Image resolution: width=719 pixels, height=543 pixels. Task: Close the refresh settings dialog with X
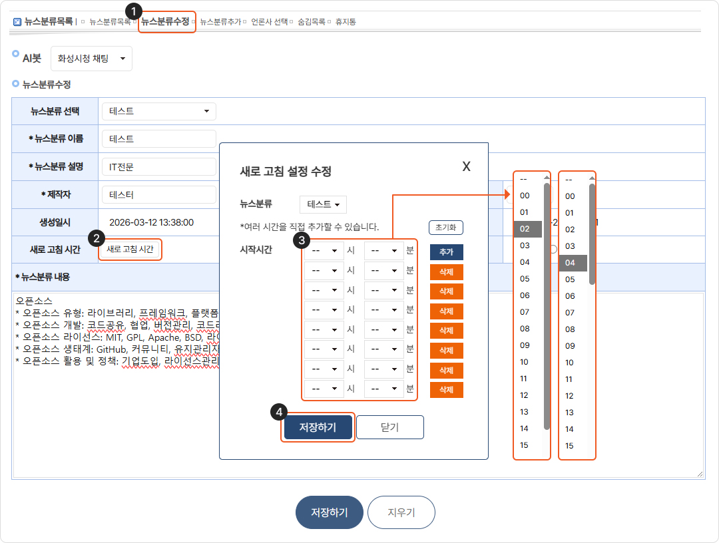(x=466, y=166)
